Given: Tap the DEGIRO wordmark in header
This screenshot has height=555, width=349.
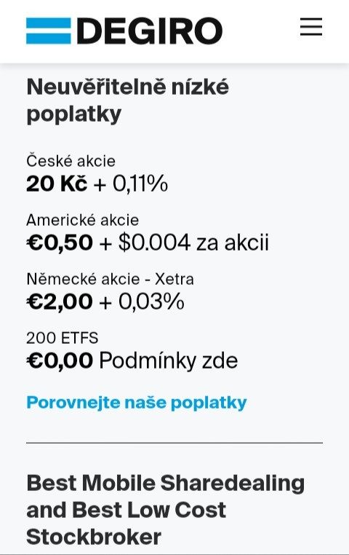Looking at the screenshot, I should 150,31.
